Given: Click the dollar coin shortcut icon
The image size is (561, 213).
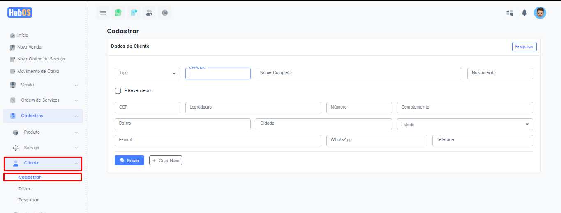Looking at the screenshot, I should point(165,13).
